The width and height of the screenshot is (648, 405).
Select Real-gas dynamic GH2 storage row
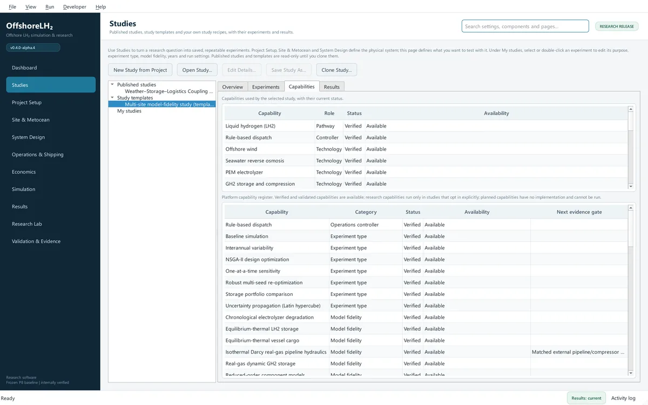click(x=426, y=363)
